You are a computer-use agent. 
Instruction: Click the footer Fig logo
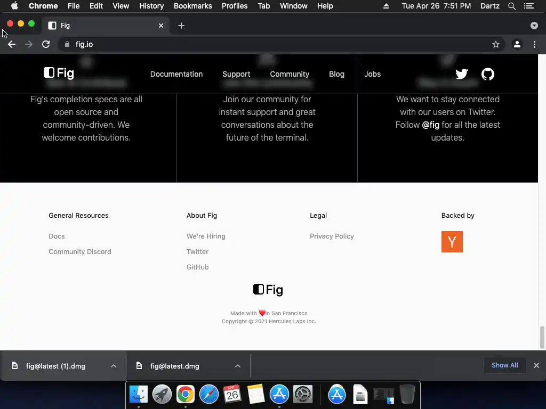(x=268, y=290)
